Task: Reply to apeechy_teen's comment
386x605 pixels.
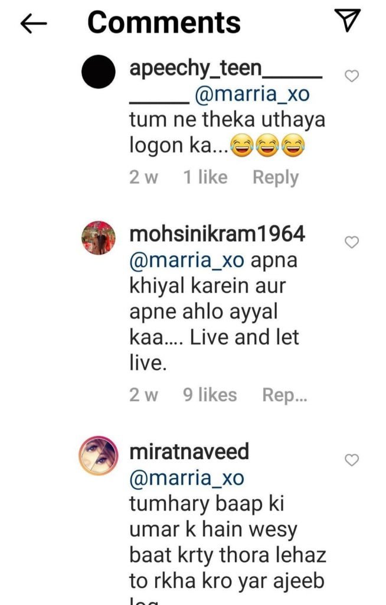Action: coord(275,177)
